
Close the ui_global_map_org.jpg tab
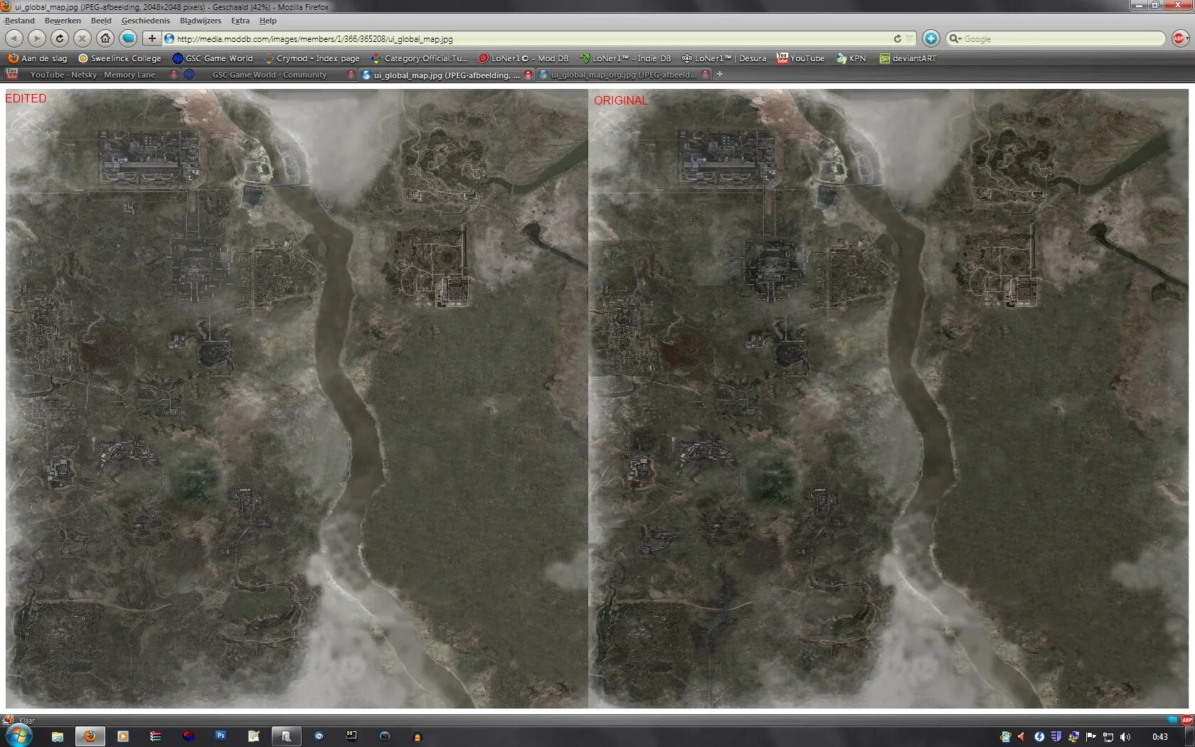click(x=705, y=75)
